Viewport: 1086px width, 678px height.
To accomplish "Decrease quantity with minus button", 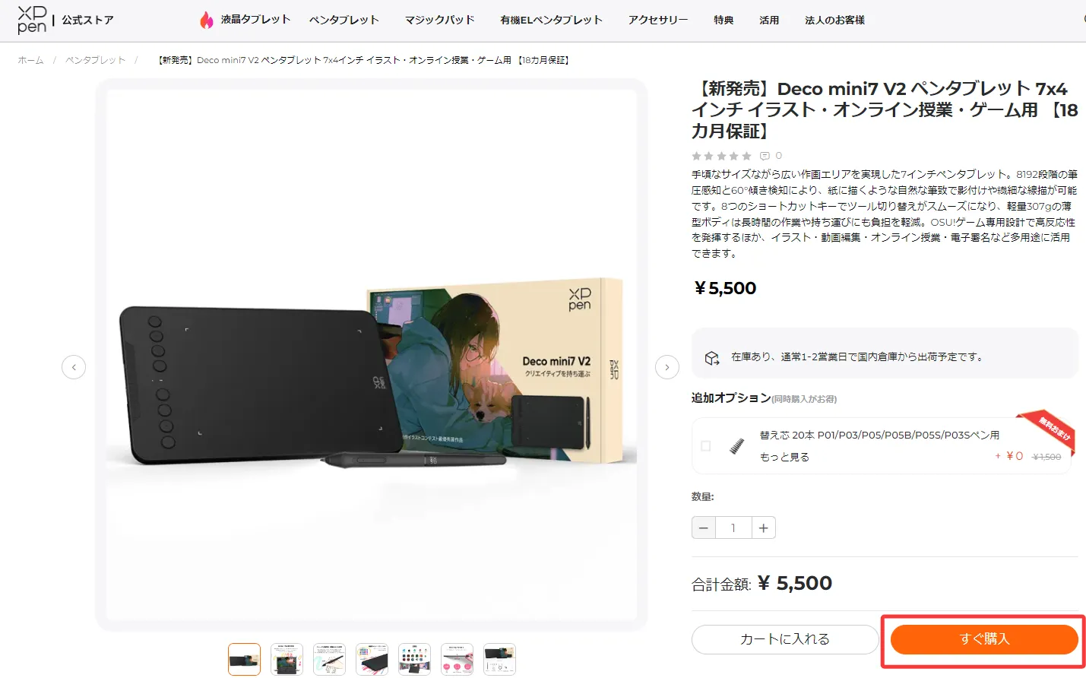I will (x=704, y=528).
